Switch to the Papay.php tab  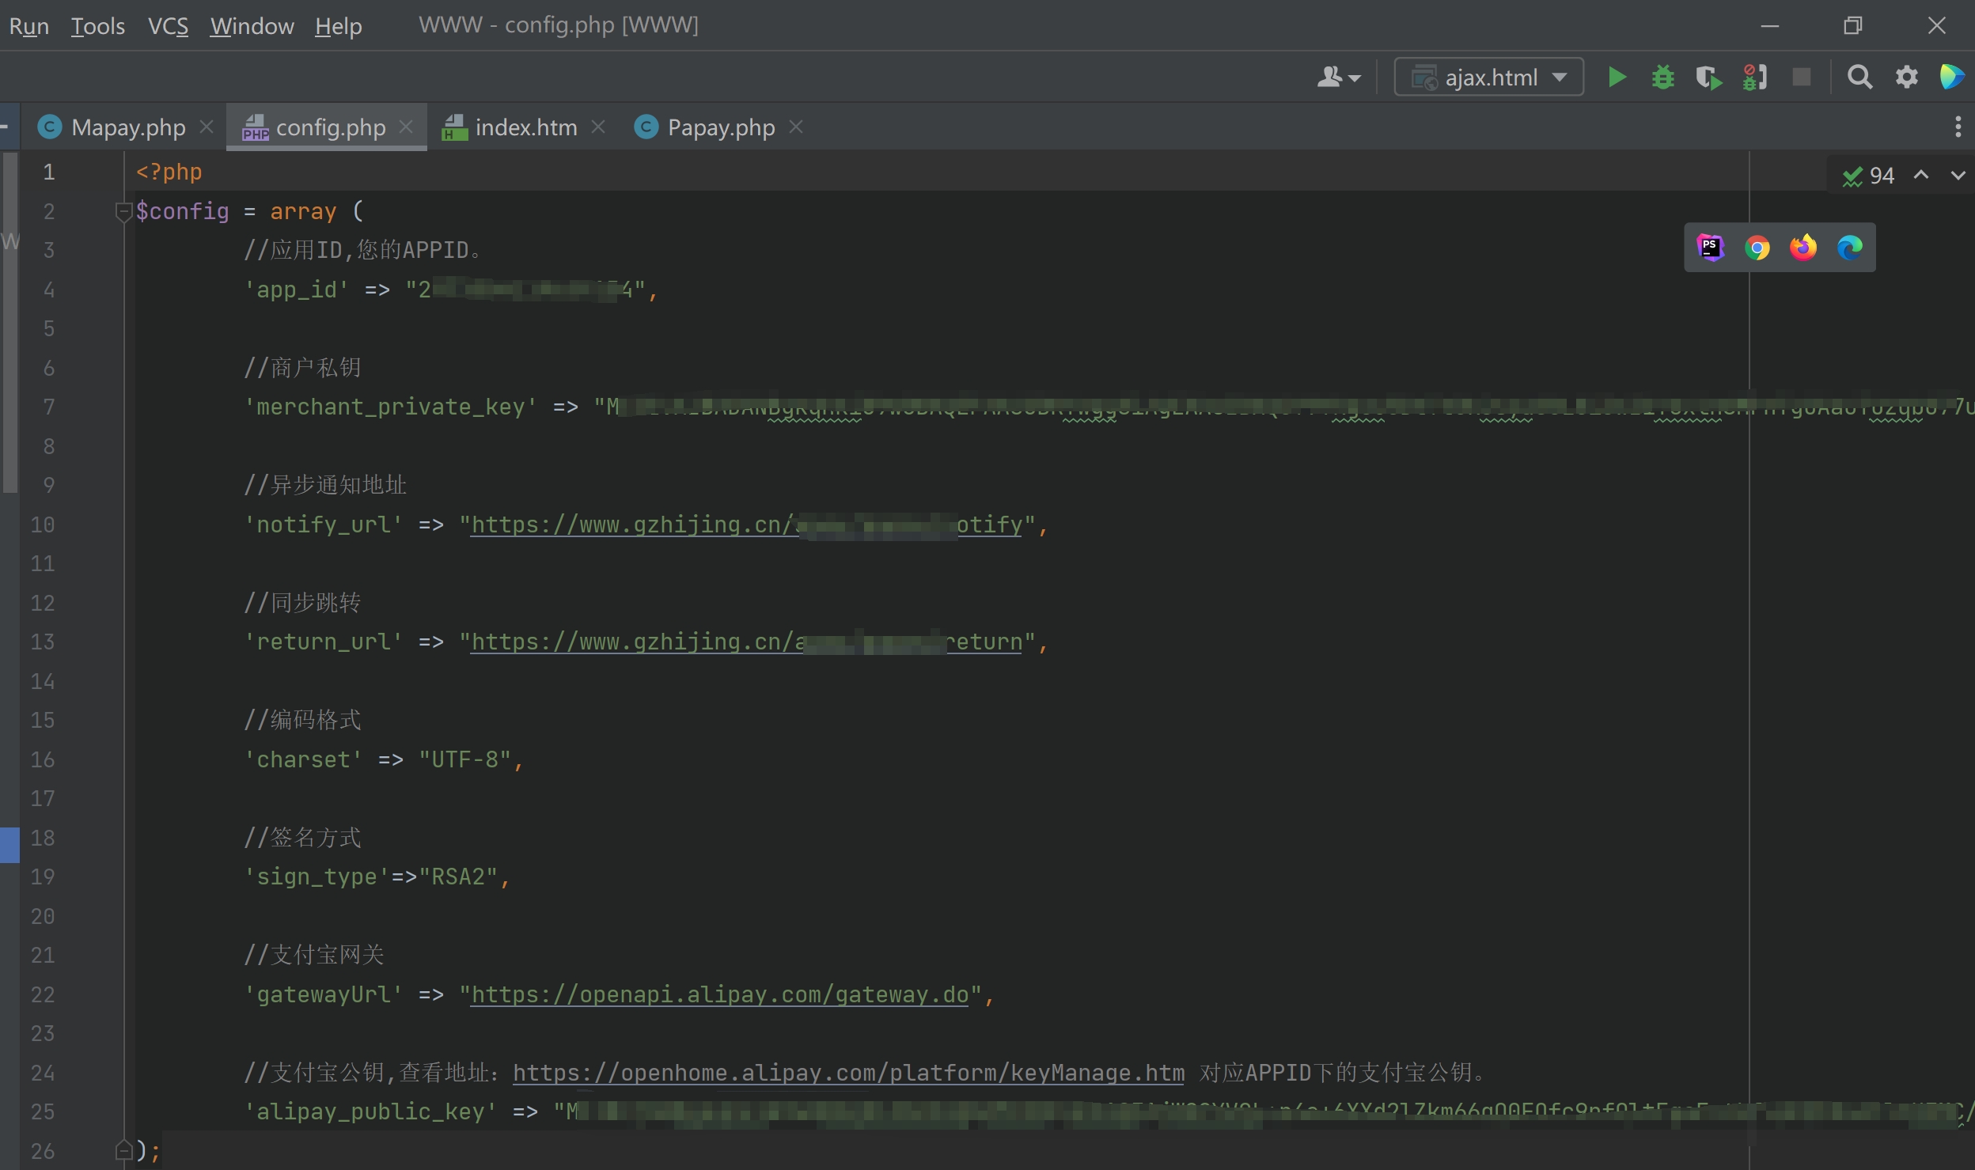[720, 127]
